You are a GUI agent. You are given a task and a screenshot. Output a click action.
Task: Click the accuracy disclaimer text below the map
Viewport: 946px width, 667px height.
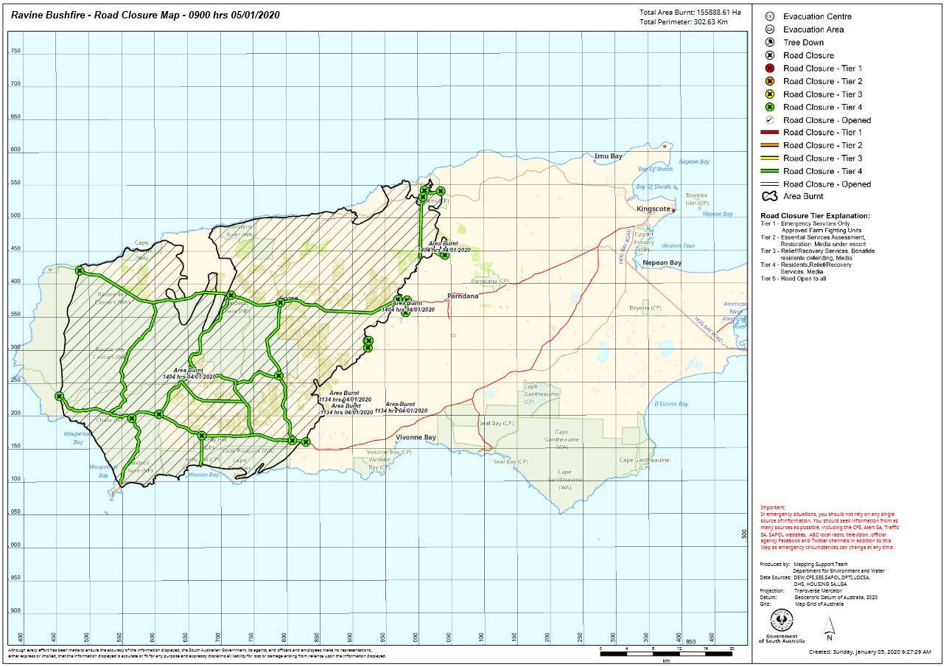coord(197,652)
